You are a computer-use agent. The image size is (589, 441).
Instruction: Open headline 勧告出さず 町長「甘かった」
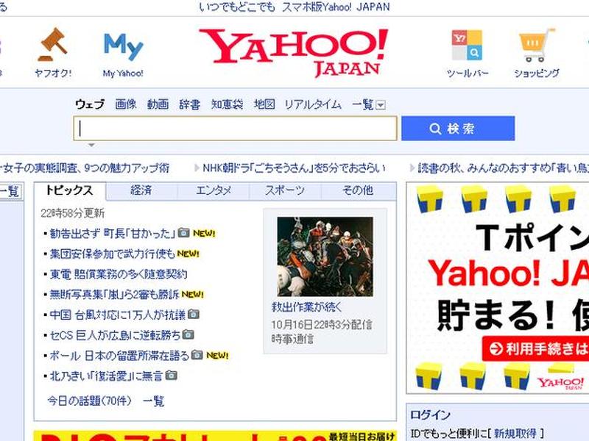click(x=113, y=233)
